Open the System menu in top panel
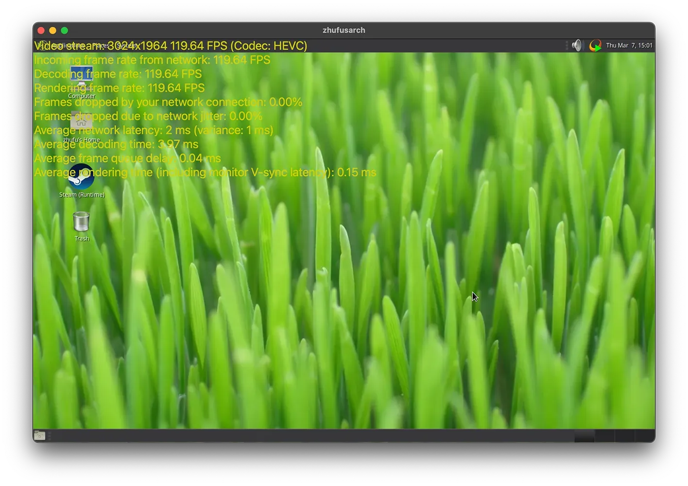The image size is (688, 486). point(127,46)
